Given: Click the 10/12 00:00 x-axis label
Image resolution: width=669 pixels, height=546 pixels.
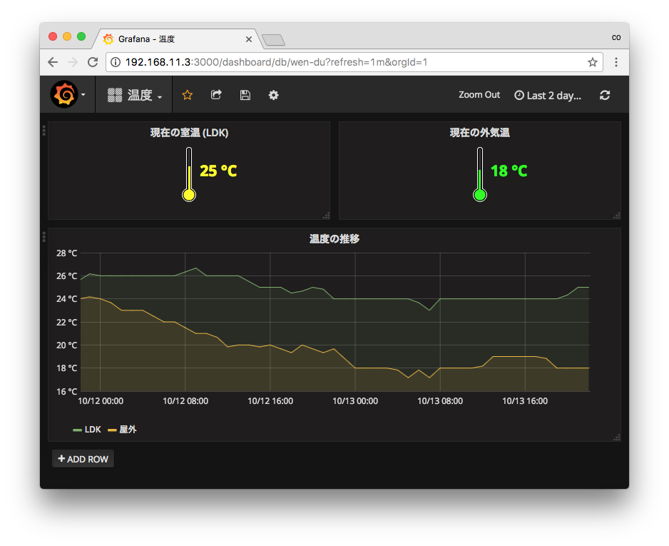Looking at the screenshot, I should pos(101,401).
